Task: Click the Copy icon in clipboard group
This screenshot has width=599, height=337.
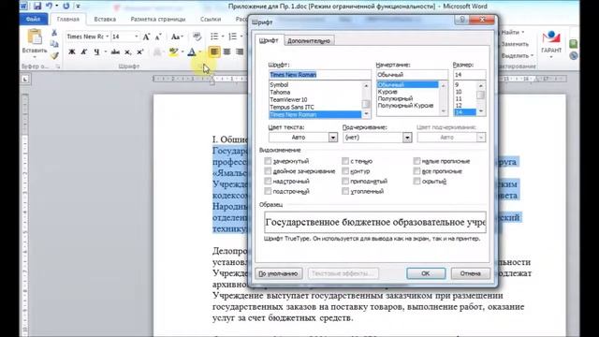Action: coord(54,44)
